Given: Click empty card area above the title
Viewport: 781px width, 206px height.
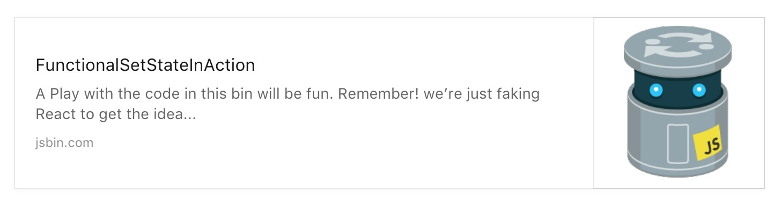Looking at the screenshot, I should click(300, 36).
